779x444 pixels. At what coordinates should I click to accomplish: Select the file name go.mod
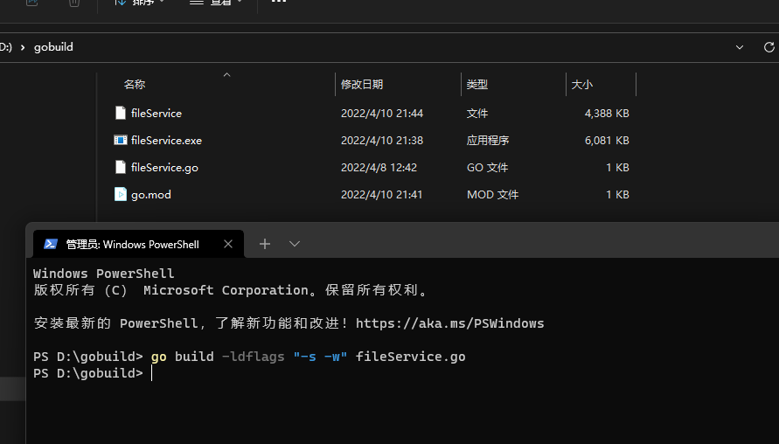pos(151,195)
